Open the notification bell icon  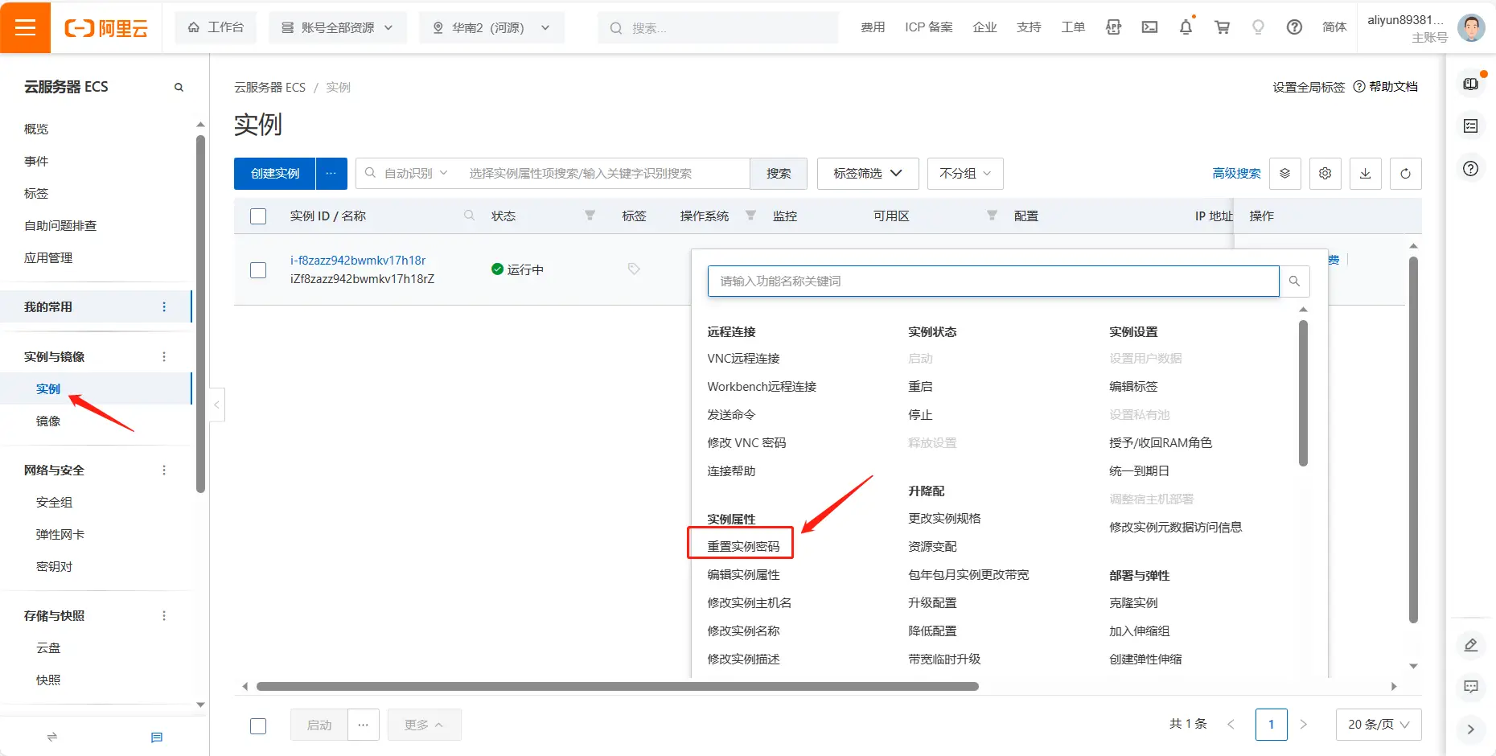coord(1186,27)
